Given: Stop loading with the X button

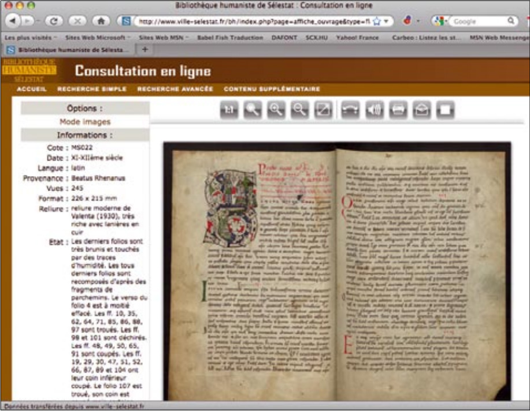Looking at the screenshot, I should click(x=77, y=21).
